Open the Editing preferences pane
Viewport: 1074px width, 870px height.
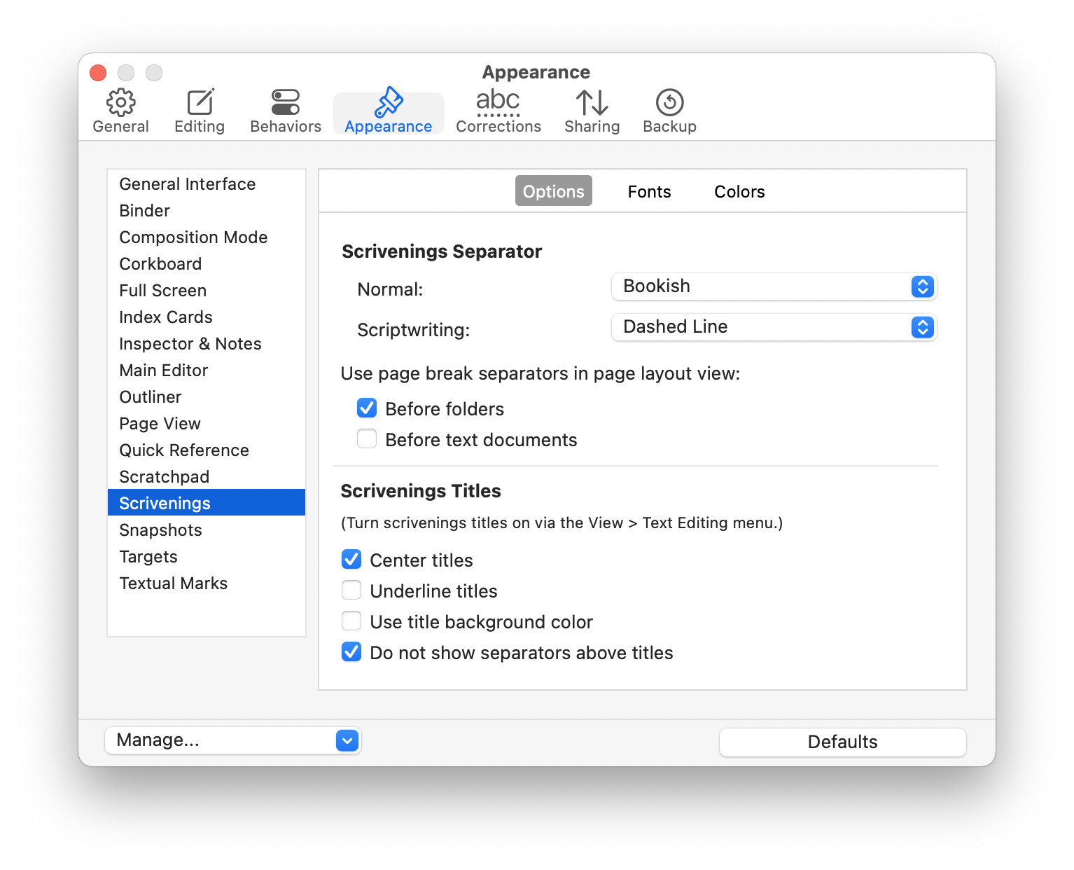click(200, 103)
